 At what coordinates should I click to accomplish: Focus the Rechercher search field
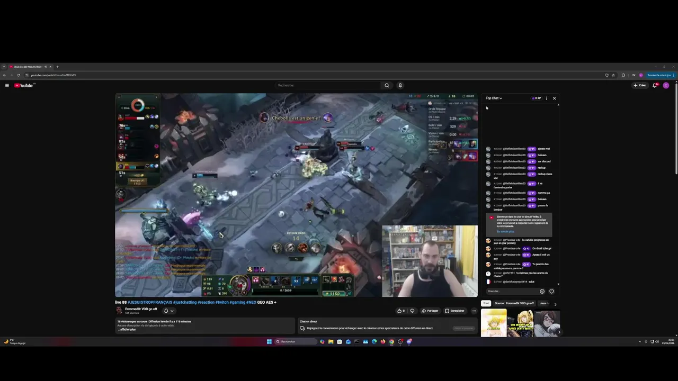(x=328, y=85)
